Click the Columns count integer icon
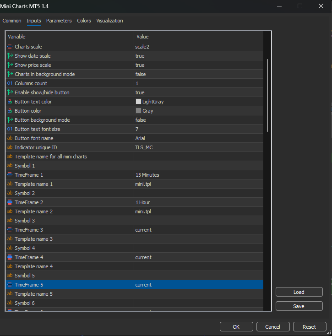This screenshot has height=336, width=332. click(10, 83)
